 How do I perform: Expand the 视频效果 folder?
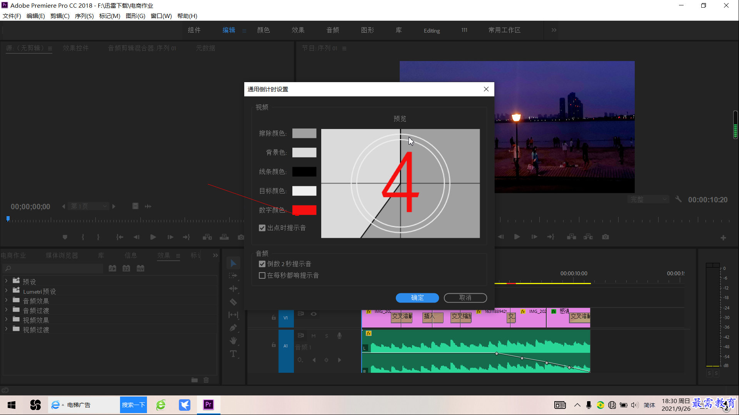tap(6, 319)
